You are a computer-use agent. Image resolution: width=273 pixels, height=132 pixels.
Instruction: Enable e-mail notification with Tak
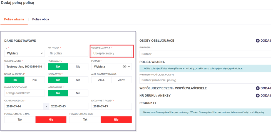point(20,119)
